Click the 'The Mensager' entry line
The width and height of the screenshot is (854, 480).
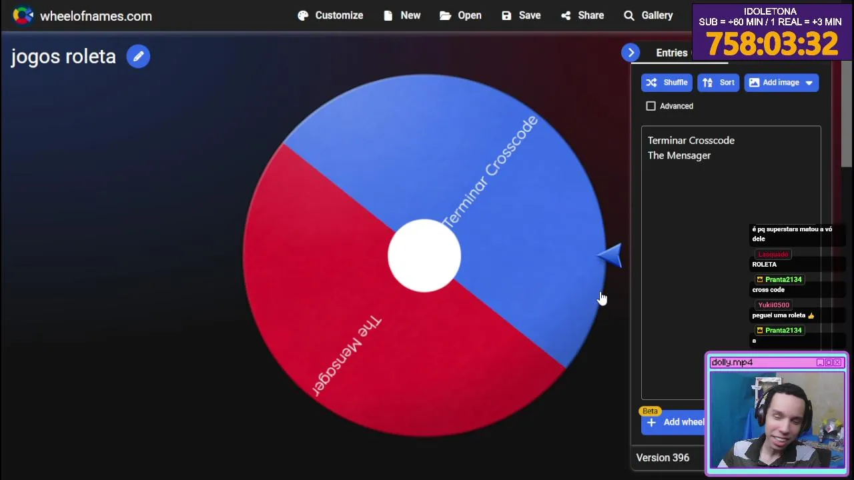679,155
